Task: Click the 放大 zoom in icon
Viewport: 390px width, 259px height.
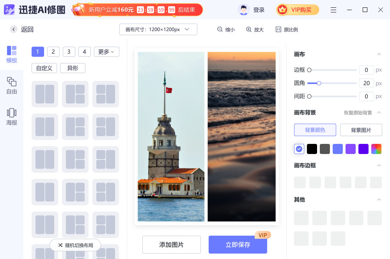Action: [x=249, y=30]
